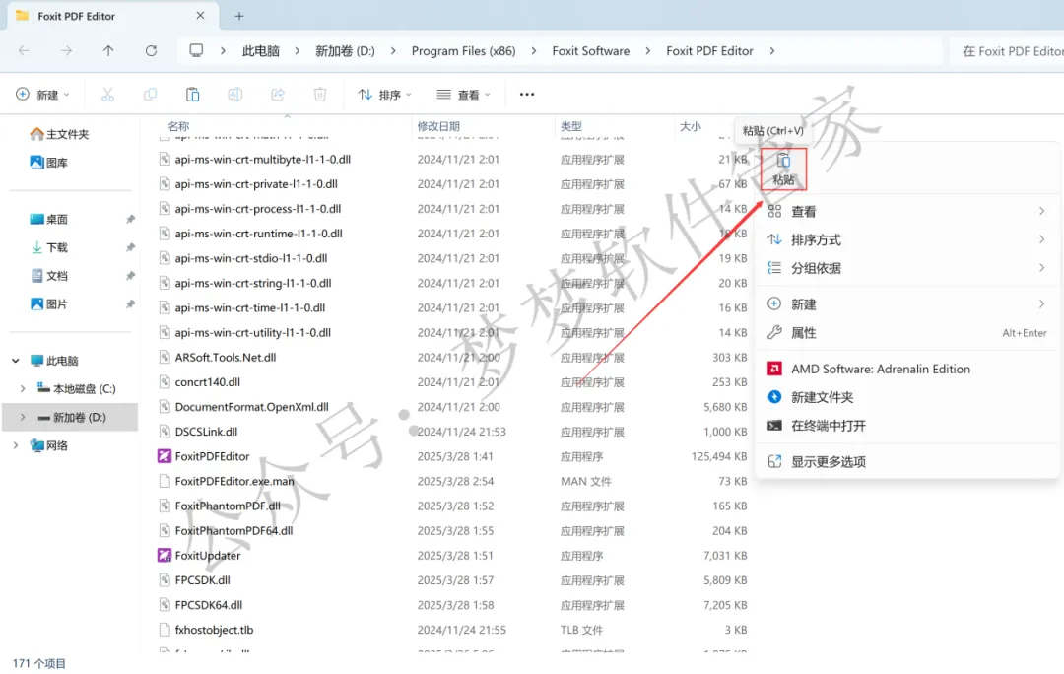
Task: Expand the 网络 tree node
Action: tap(16, 446)
